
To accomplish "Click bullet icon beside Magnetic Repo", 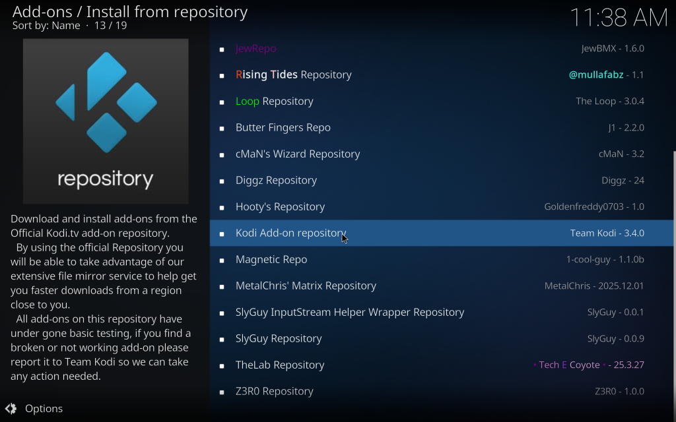I will coord(222,260).
